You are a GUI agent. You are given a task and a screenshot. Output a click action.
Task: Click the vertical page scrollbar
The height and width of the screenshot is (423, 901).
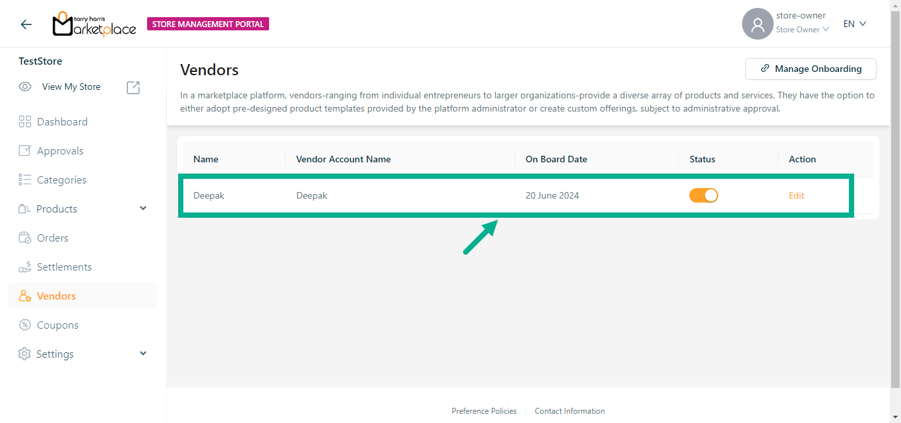(x=895, y=198)
